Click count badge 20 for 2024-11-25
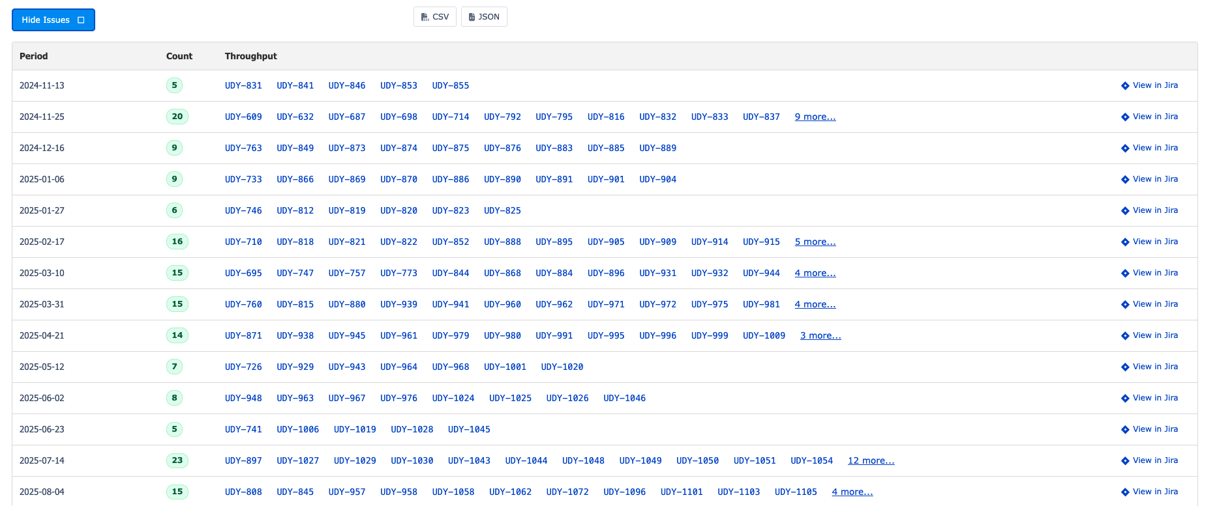The width and height of the screenshot is (1217, 506). click(177, 117)
